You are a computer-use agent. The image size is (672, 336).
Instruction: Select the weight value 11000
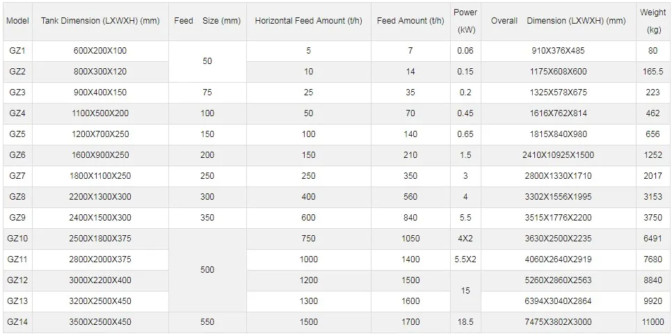(x=653, y=322)
